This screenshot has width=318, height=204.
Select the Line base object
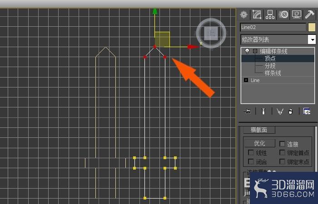tap(255, 80)
